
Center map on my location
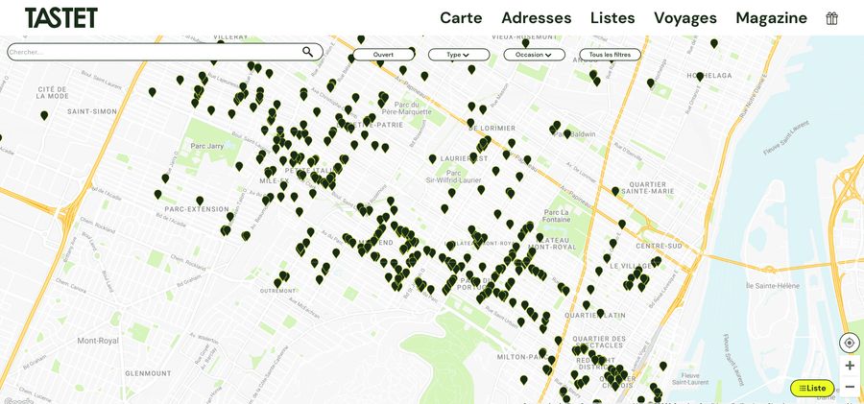point(849,343)
